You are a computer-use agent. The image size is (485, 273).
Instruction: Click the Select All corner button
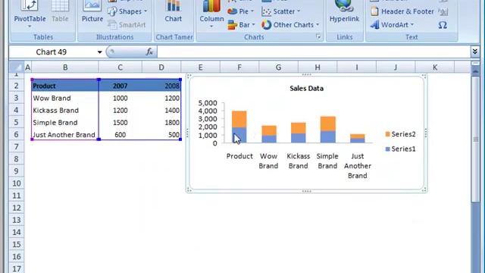point(16,67)
